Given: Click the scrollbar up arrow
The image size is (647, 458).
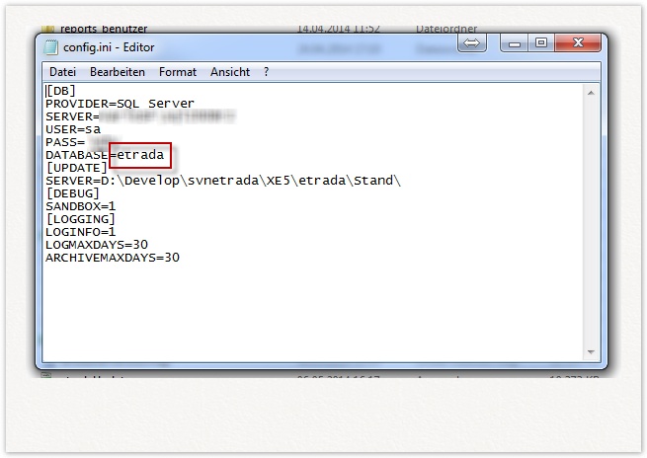Looking at the screenshot, I should (592, 92).
